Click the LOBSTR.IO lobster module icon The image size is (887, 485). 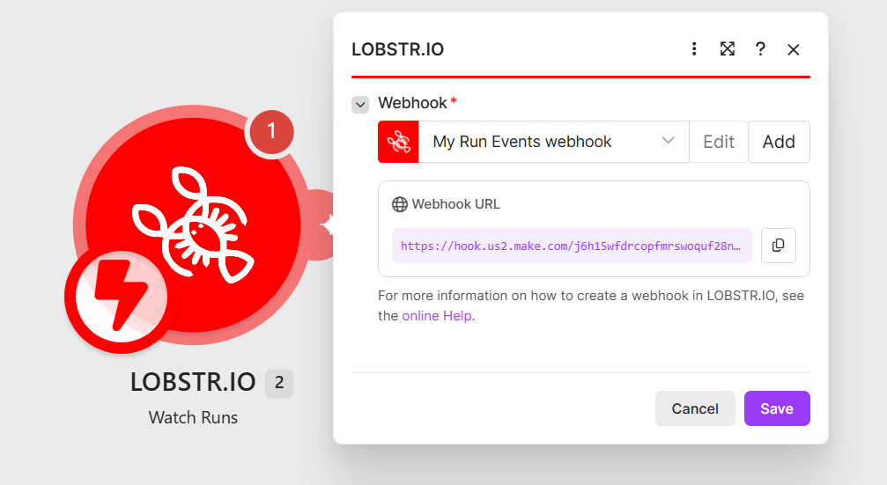point(193,225)
